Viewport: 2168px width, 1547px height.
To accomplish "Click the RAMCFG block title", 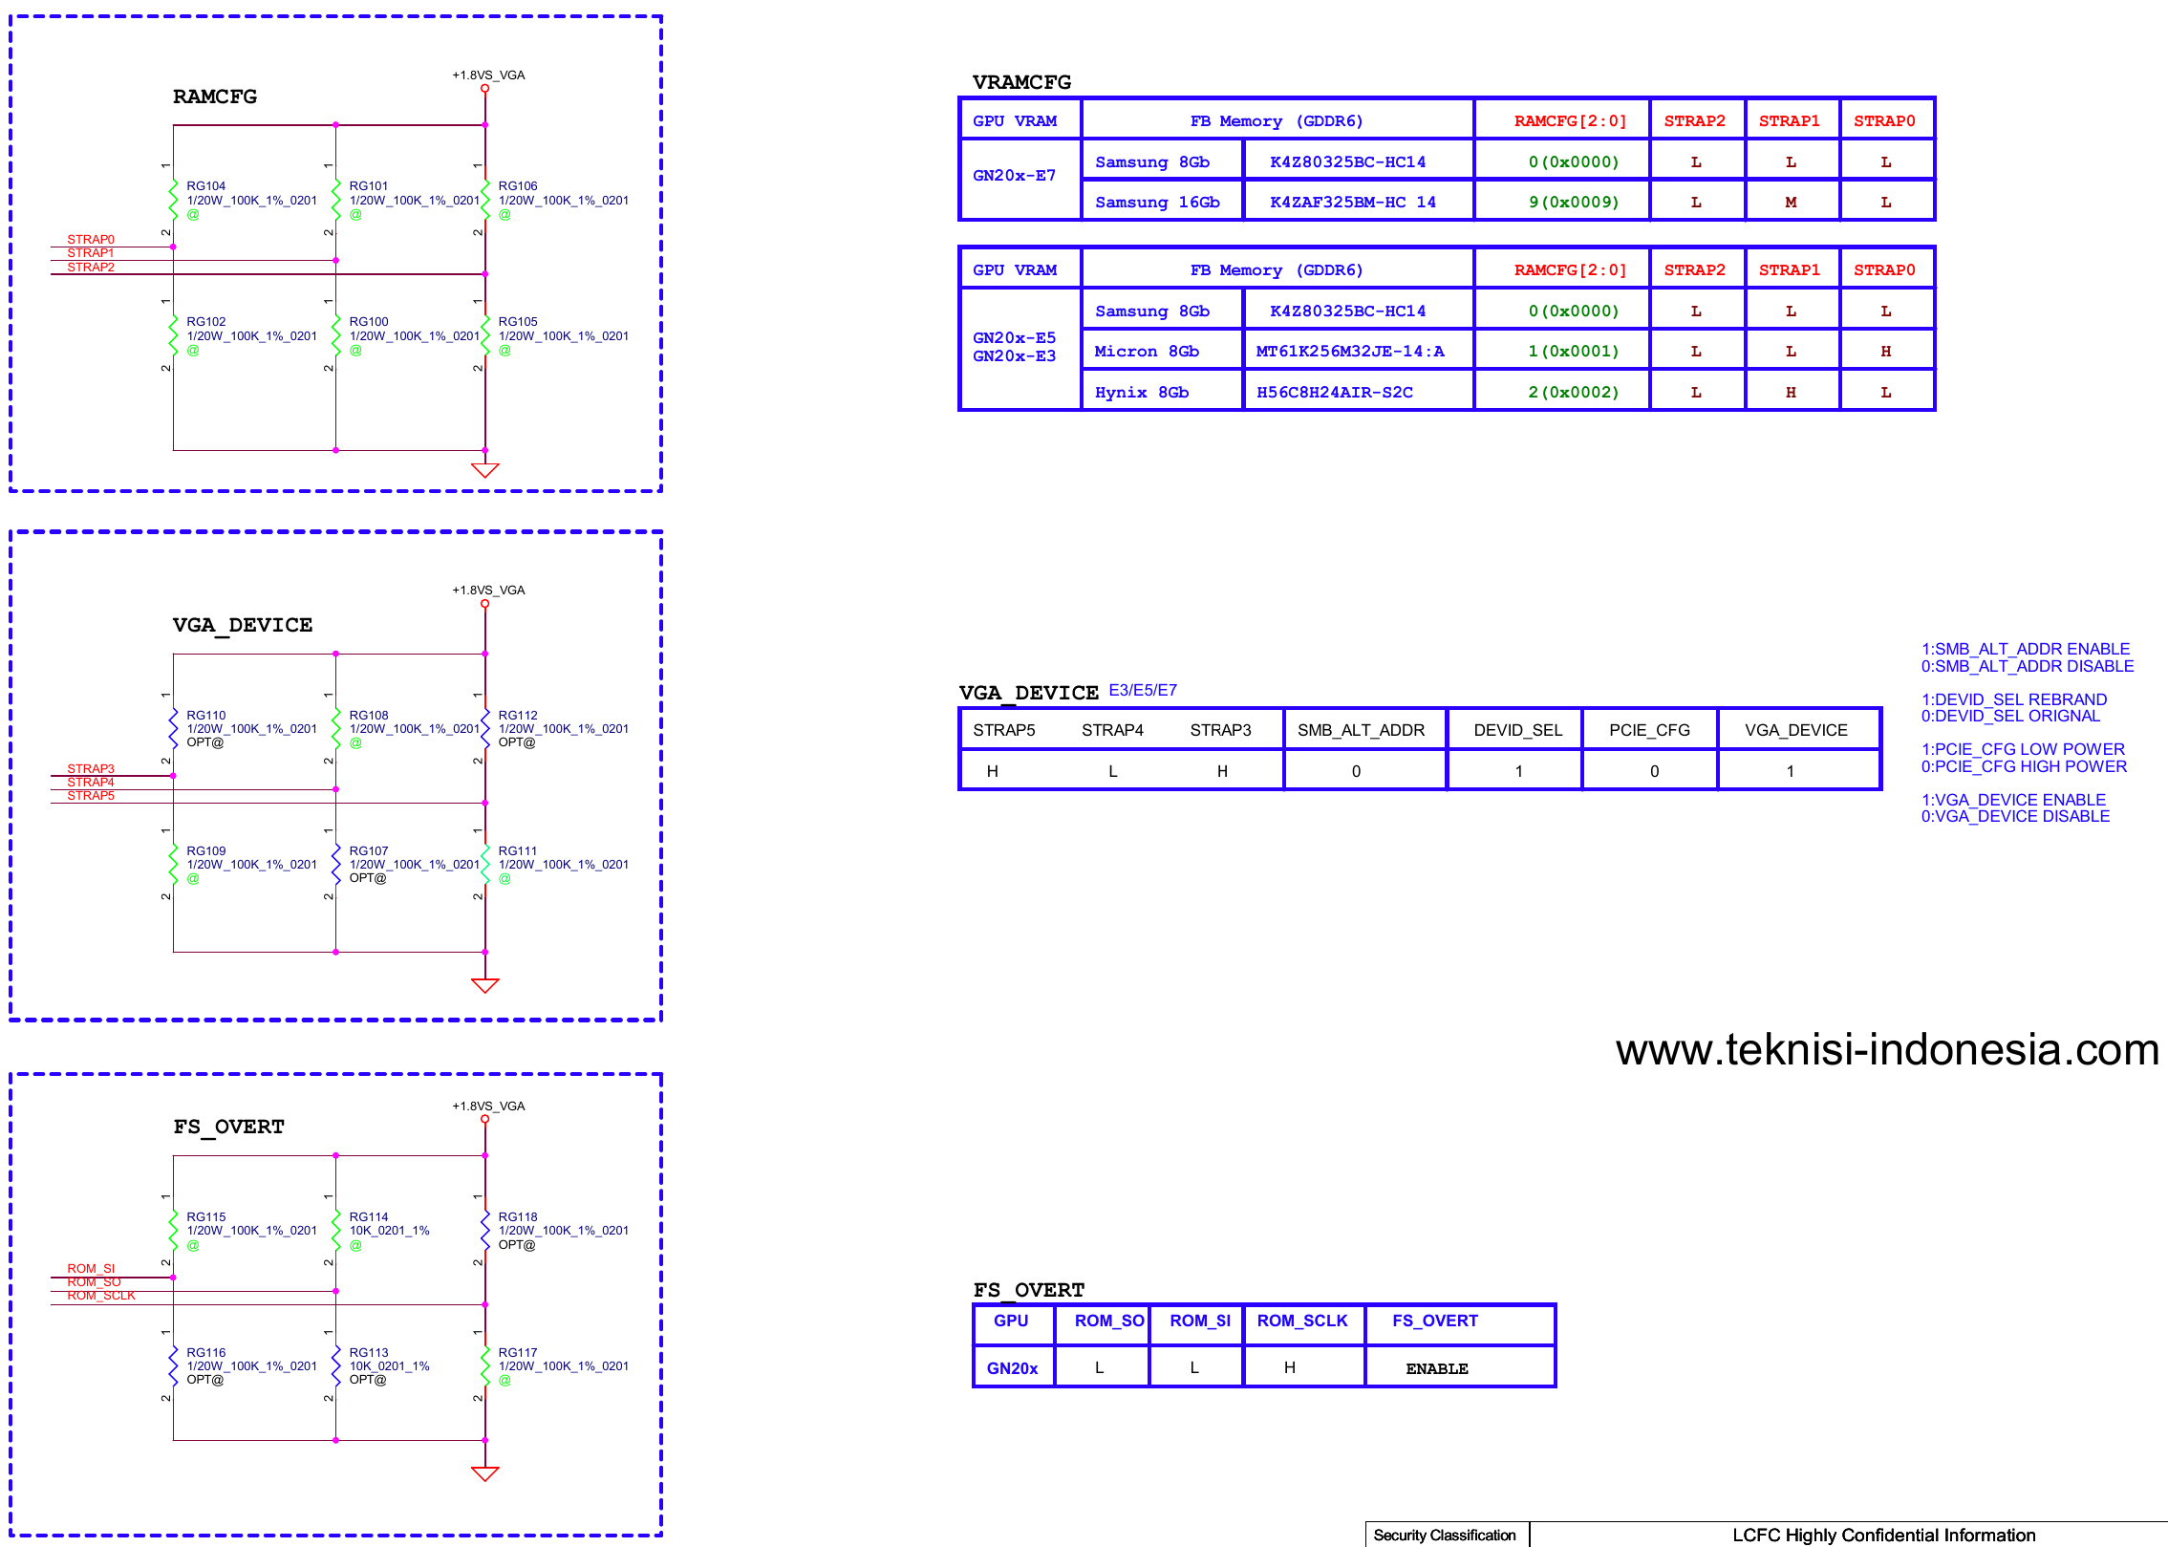I will pyautogui.click(x=215, y=97).
